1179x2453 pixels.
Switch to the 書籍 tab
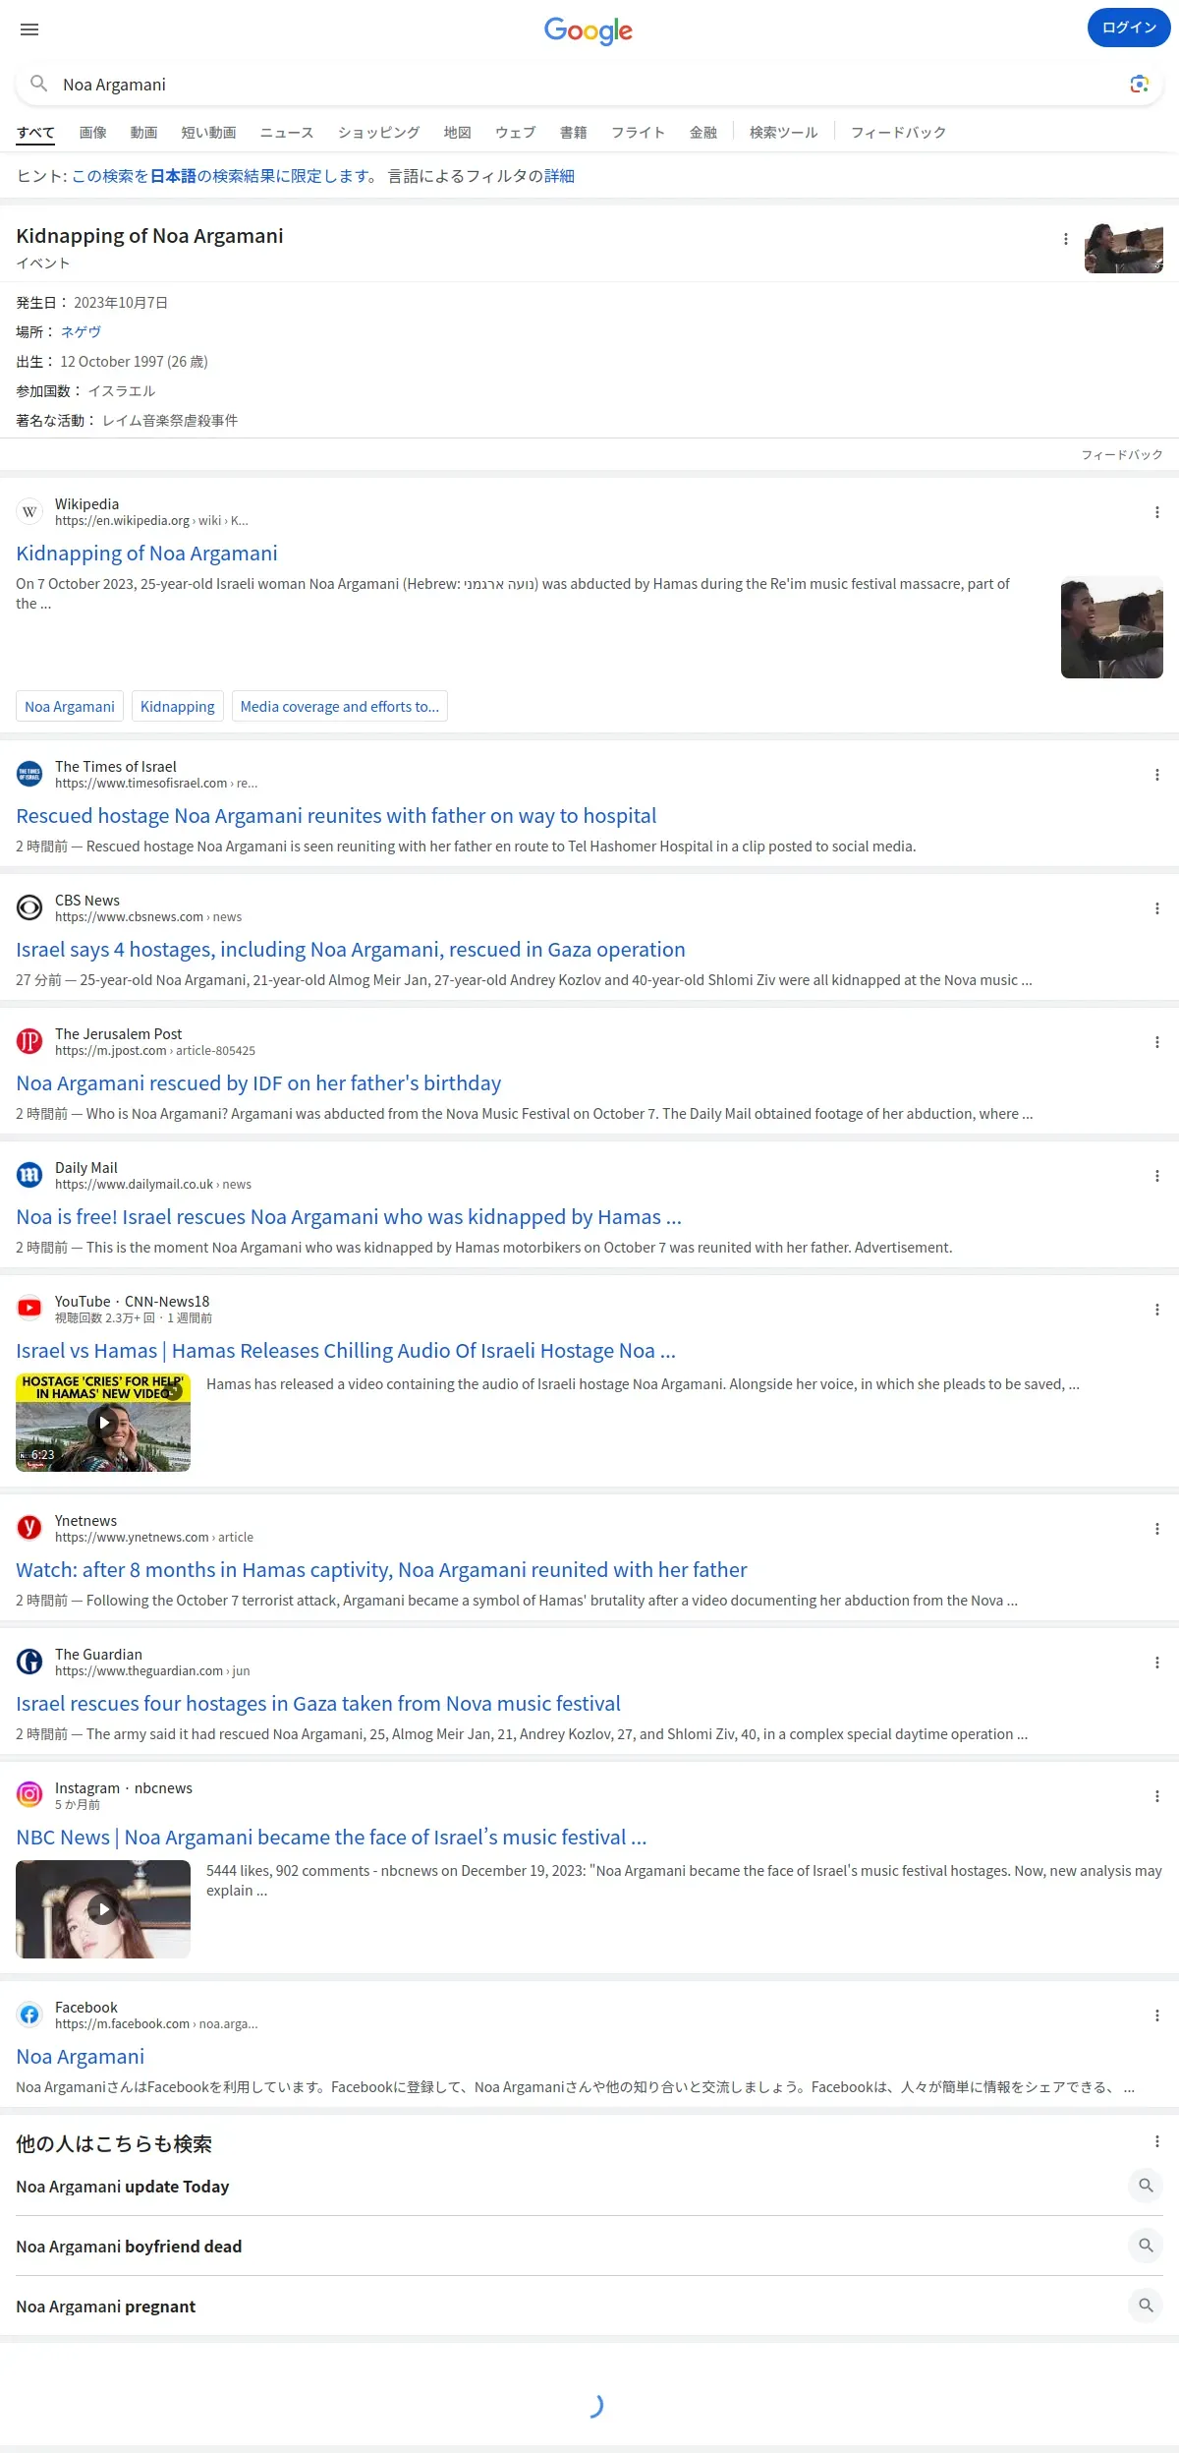[x=573, y=133]
